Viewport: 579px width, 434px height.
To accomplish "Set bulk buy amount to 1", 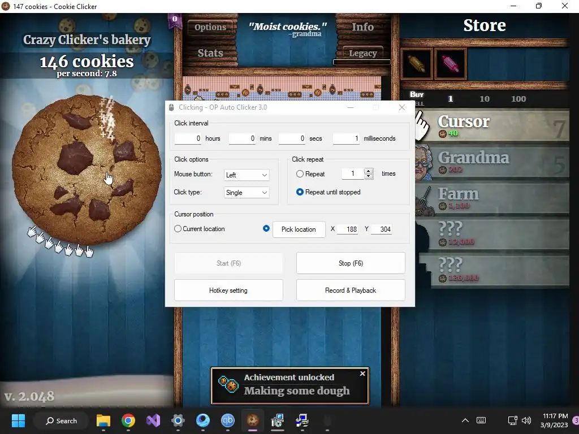I will click(x=450, y=98).
